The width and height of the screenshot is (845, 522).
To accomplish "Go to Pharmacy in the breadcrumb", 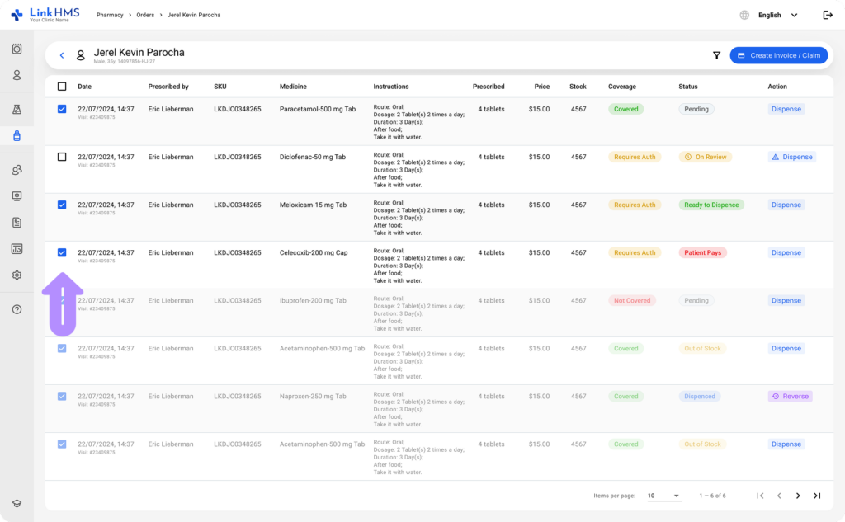I will tap(110, 15).
